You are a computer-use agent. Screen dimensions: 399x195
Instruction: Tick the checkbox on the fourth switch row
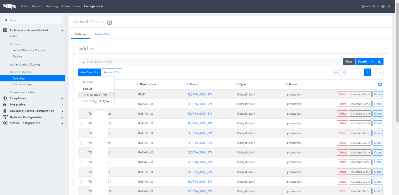pos(82,123)
